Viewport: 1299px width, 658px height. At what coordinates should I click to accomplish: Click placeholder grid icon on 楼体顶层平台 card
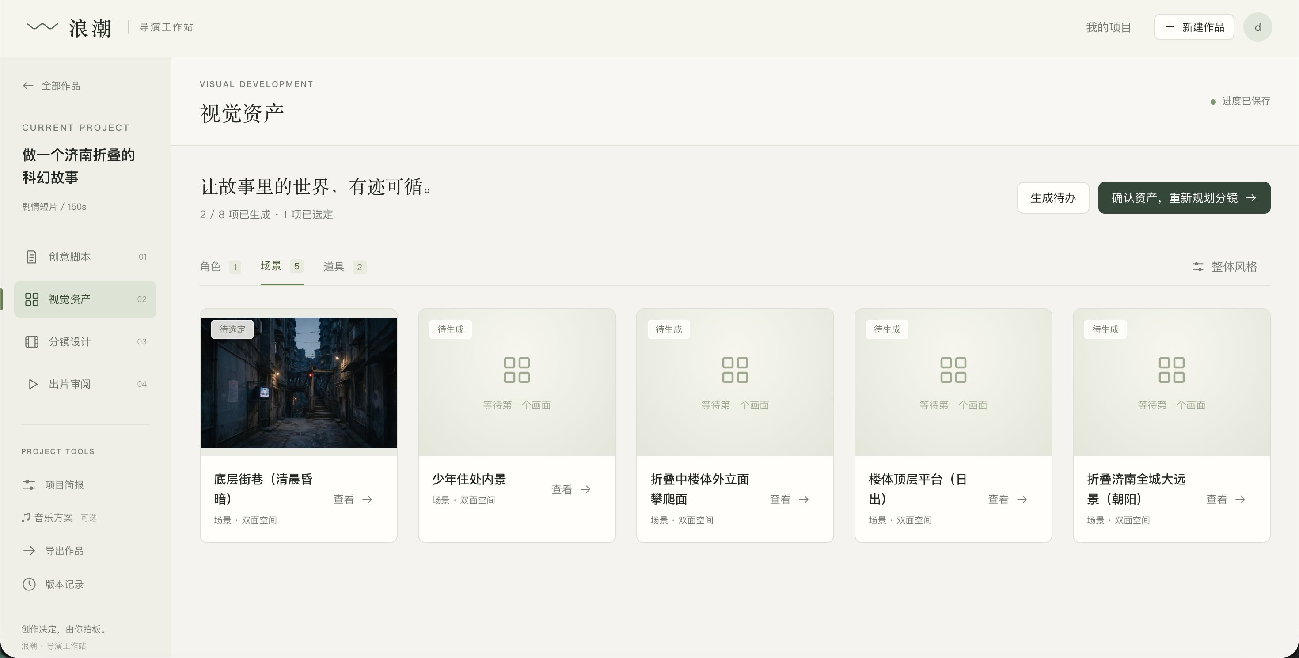click(x=953, y=370)
